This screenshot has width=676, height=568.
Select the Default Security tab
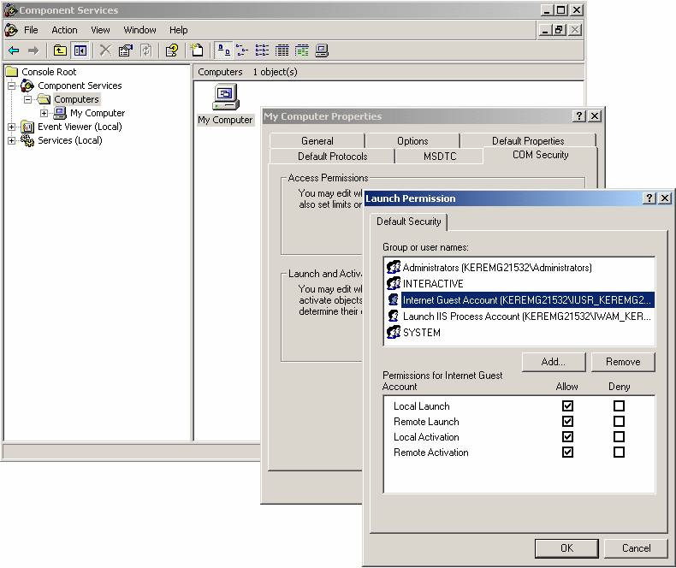click(409, 222)
